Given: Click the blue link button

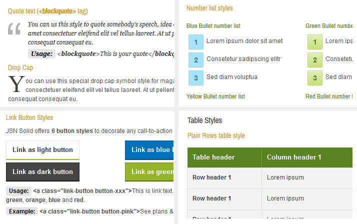Looking at the screenshot, I should coord(149,150).
